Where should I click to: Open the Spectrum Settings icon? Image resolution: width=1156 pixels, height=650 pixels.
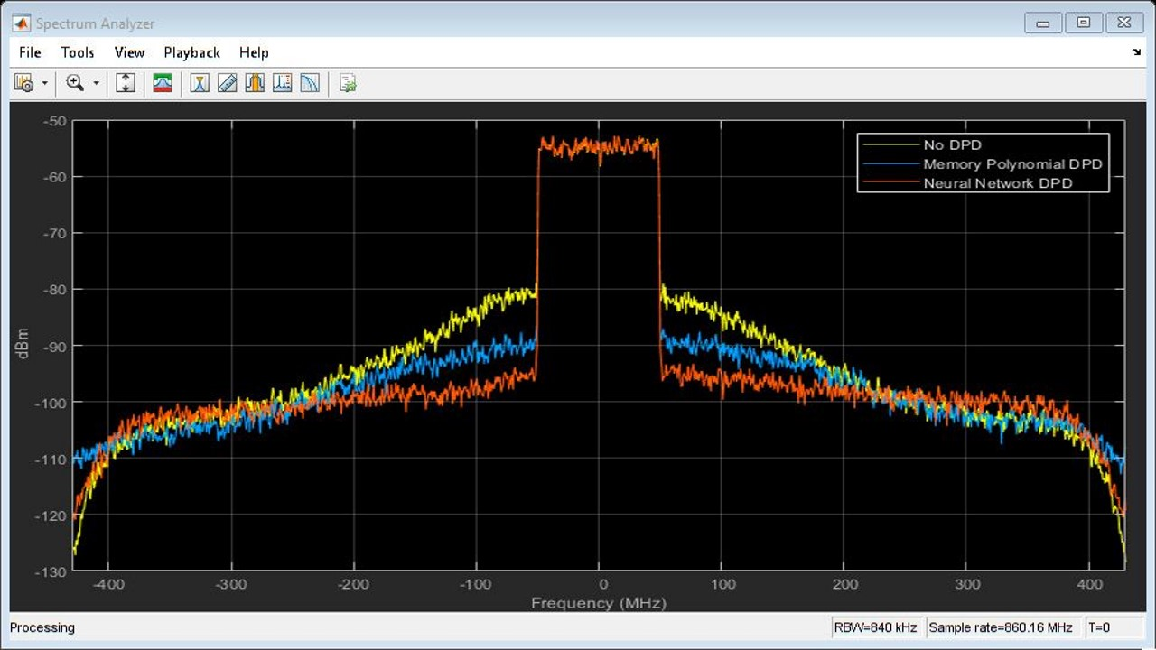163,84
